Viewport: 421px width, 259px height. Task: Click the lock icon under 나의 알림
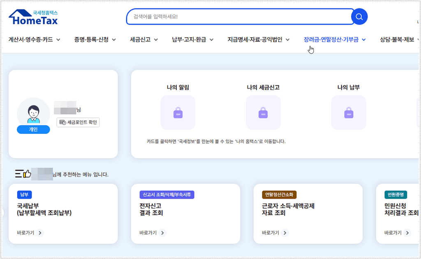[178, 112]
